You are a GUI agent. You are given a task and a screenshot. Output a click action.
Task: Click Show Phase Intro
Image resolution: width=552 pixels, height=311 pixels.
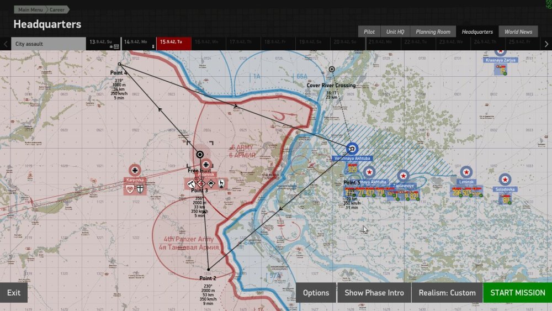tap(374, 293)
